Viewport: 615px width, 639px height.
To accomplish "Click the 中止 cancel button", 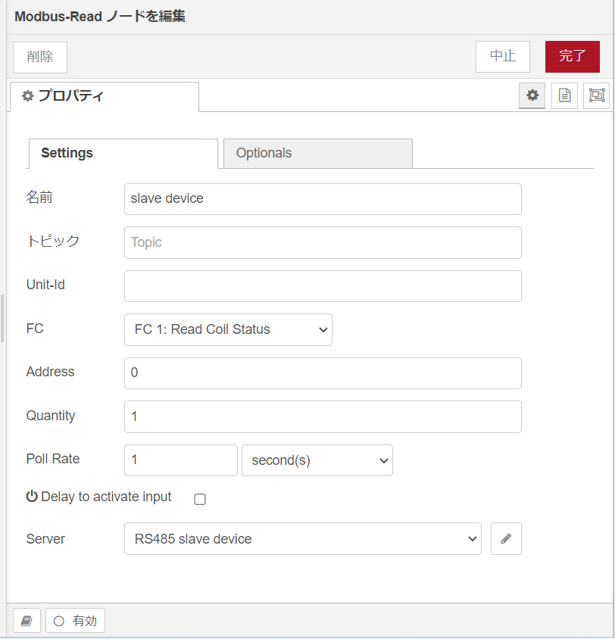I will tap(503, 56).
